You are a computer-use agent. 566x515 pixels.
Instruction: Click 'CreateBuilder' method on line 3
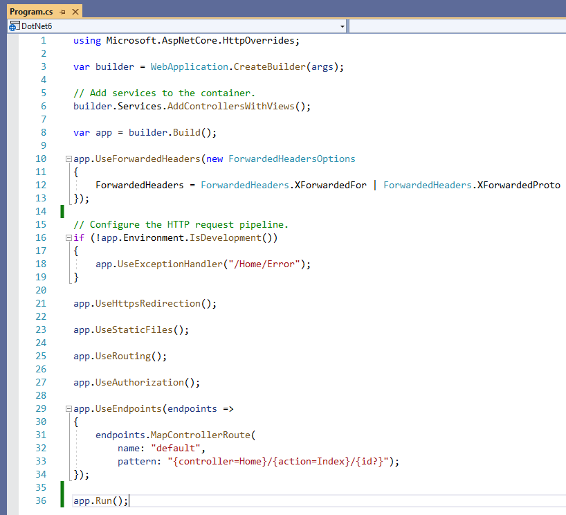[x=270, y=67]
